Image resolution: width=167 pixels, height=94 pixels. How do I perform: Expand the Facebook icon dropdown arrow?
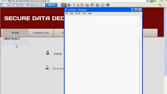tap(71, 5)
